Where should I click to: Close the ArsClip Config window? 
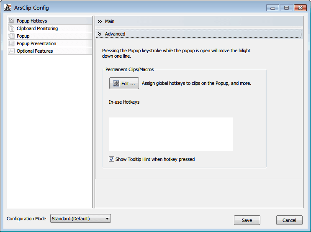tap(300, 8)
